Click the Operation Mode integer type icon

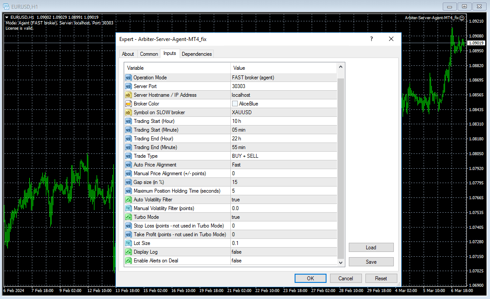129,78
